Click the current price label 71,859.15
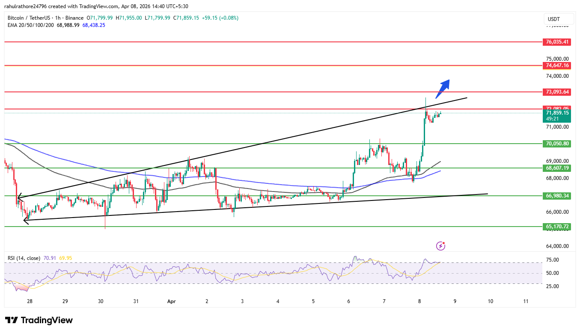The image size is (580, 333). (x=557, y=112)
